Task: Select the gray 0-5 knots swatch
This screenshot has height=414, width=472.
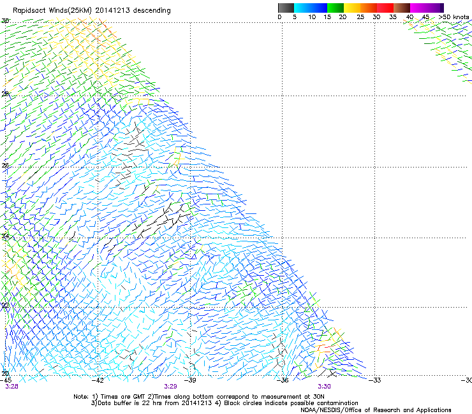Action: (x=286, y=8)
